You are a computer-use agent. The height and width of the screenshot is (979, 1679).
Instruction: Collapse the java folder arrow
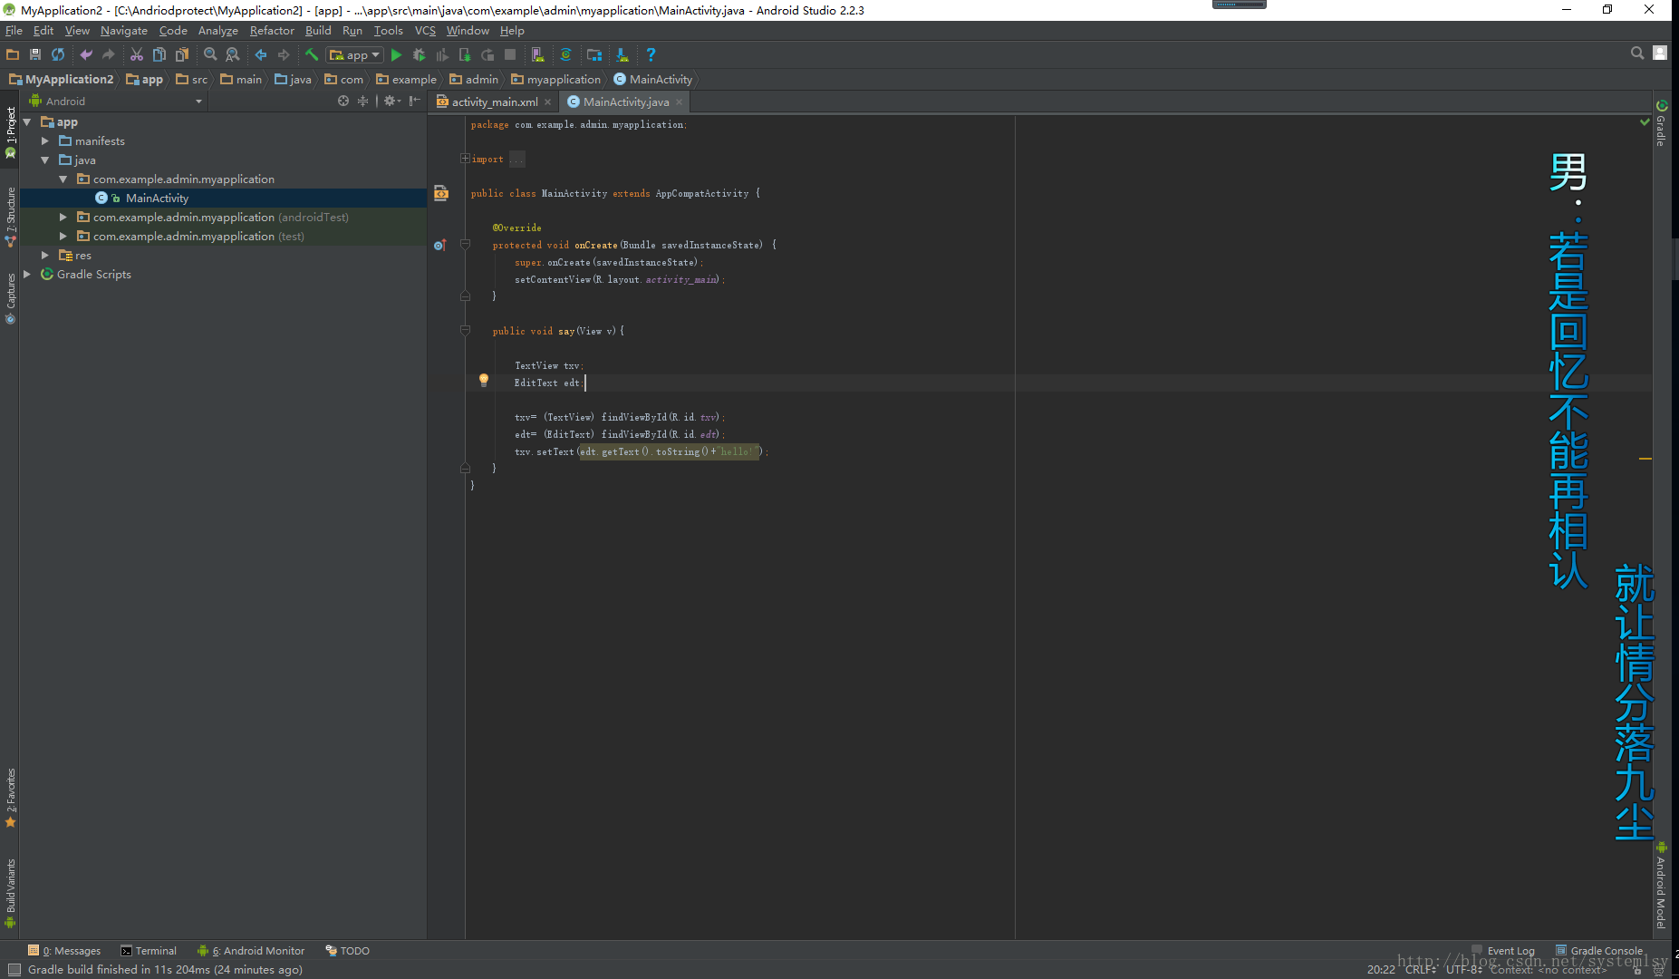point(45,160)
